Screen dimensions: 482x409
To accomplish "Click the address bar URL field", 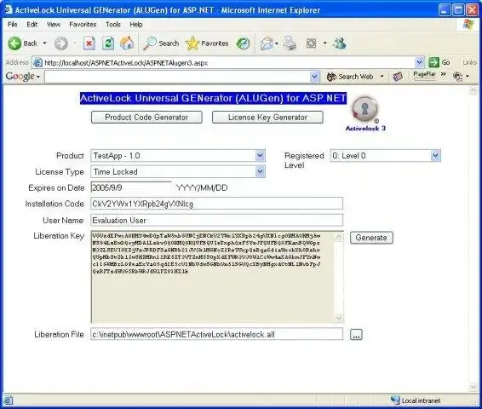I will [x=227, y=63].
